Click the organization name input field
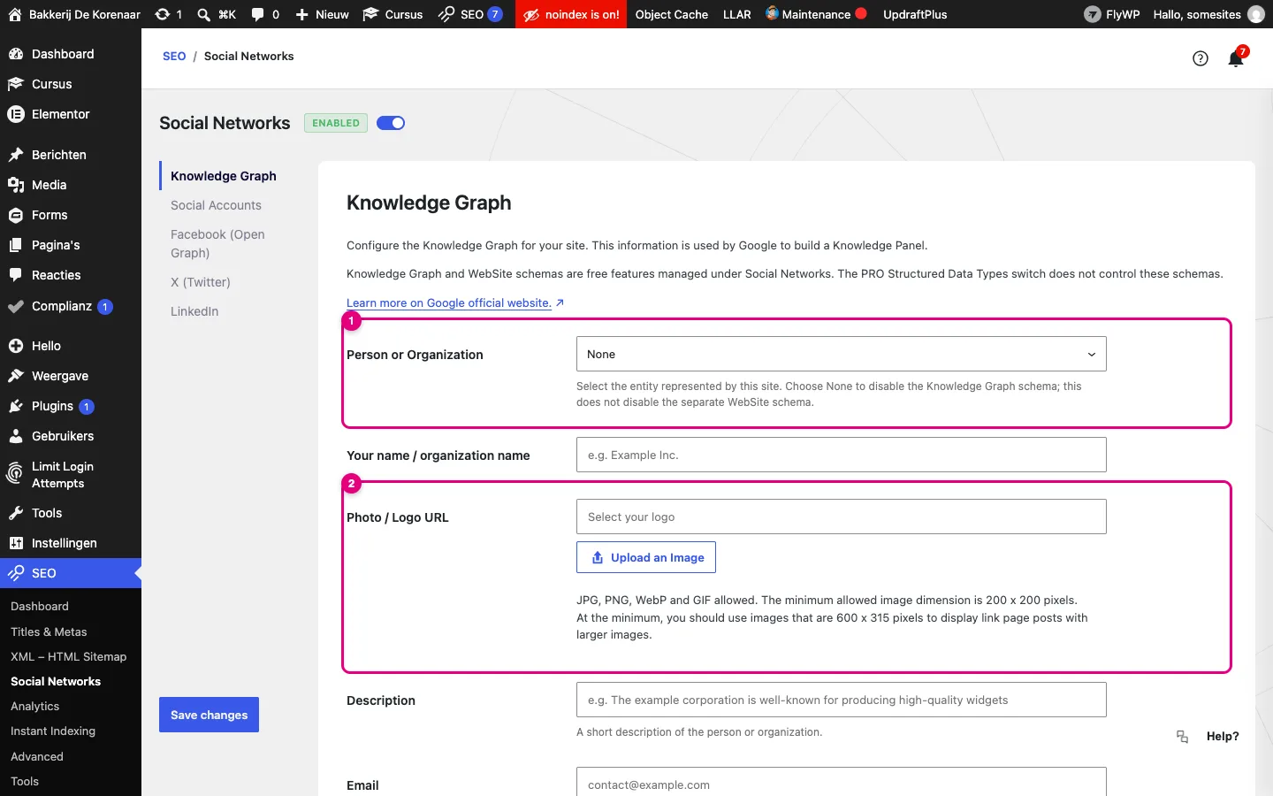 point(841,455)
